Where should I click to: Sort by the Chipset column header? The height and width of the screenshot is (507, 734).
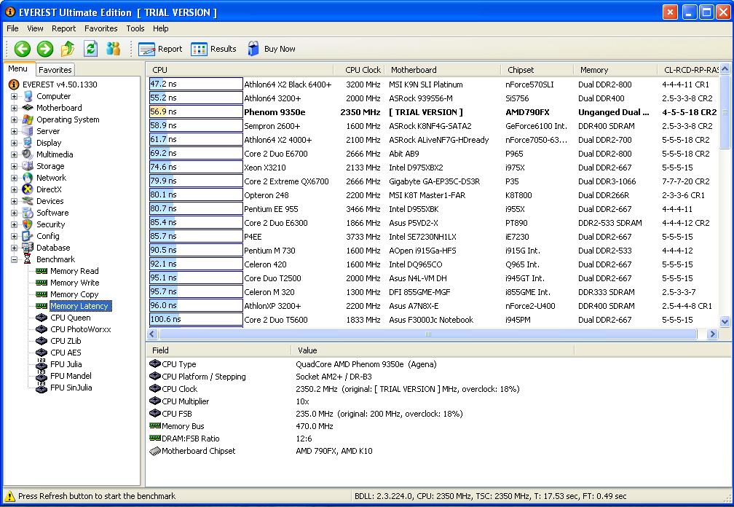point(537,70)
